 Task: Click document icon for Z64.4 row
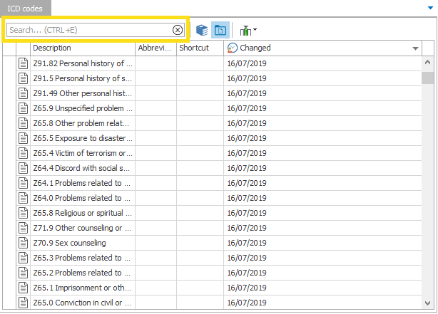coord(24,168)
